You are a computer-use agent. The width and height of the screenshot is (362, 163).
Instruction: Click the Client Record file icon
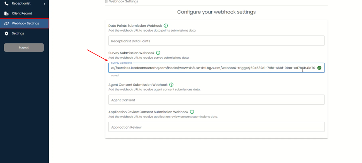(7, 13)
